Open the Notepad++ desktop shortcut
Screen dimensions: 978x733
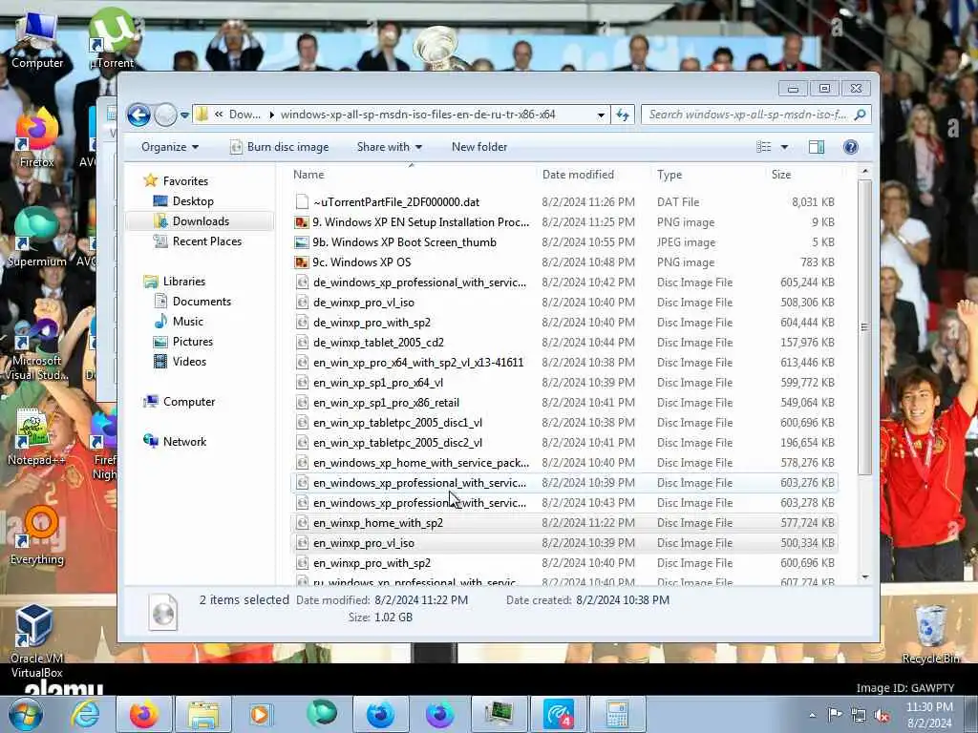[36, 437]
